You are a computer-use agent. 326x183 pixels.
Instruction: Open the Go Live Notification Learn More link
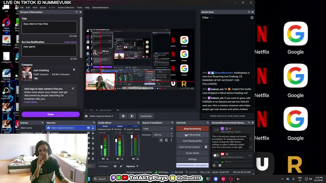click(x=70, y=42)
